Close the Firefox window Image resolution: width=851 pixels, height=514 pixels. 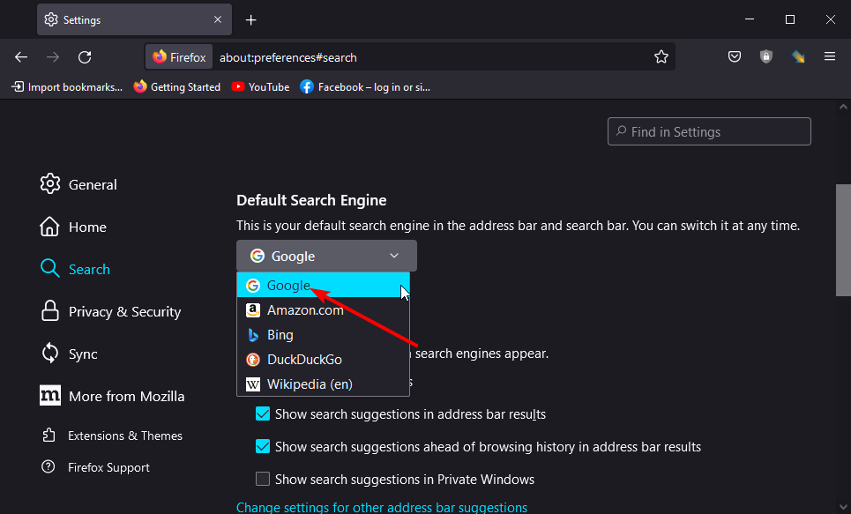click(831, 19)
